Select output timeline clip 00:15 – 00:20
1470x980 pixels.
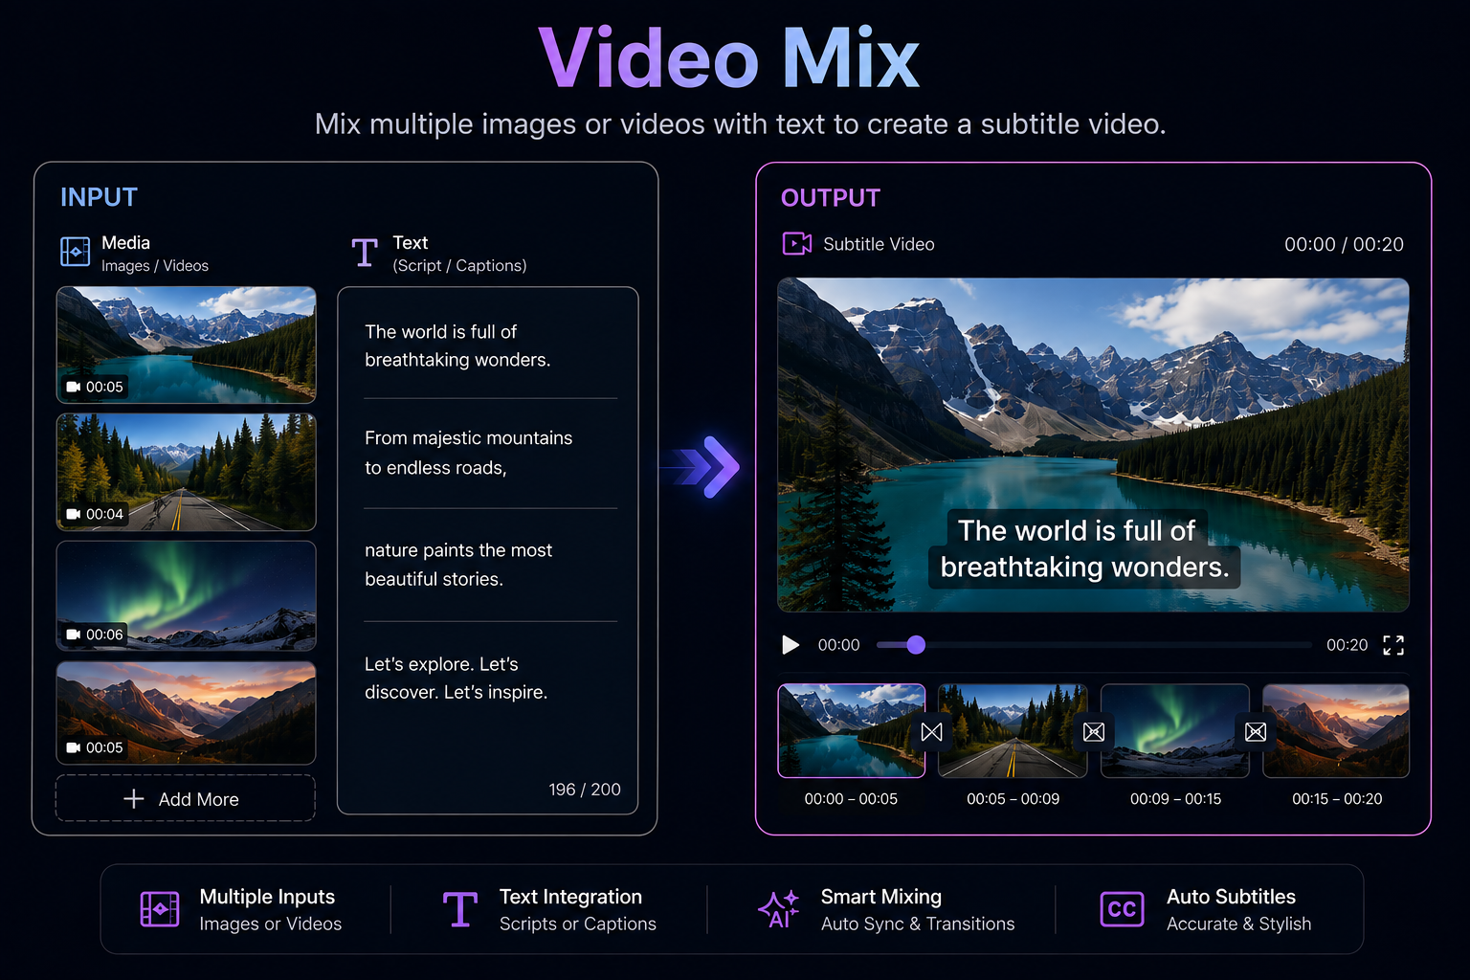tap(1336, 730)
